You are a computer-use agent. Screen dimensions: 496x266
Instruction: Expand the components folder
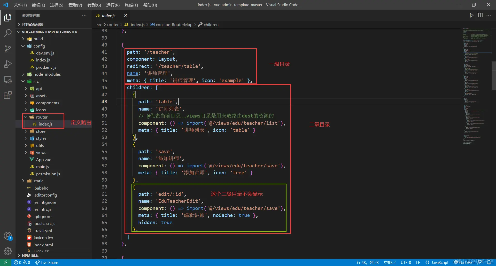[53, 103]
